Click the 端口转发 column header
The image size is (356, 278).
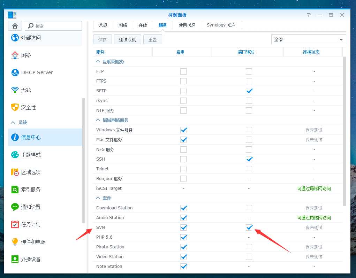click(248, 52)
